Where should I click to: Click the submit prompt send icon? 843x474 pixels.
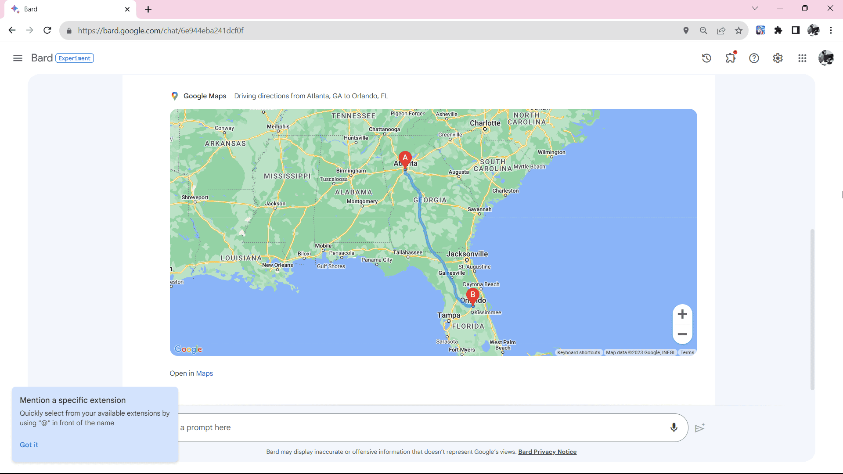pos(700,428)
